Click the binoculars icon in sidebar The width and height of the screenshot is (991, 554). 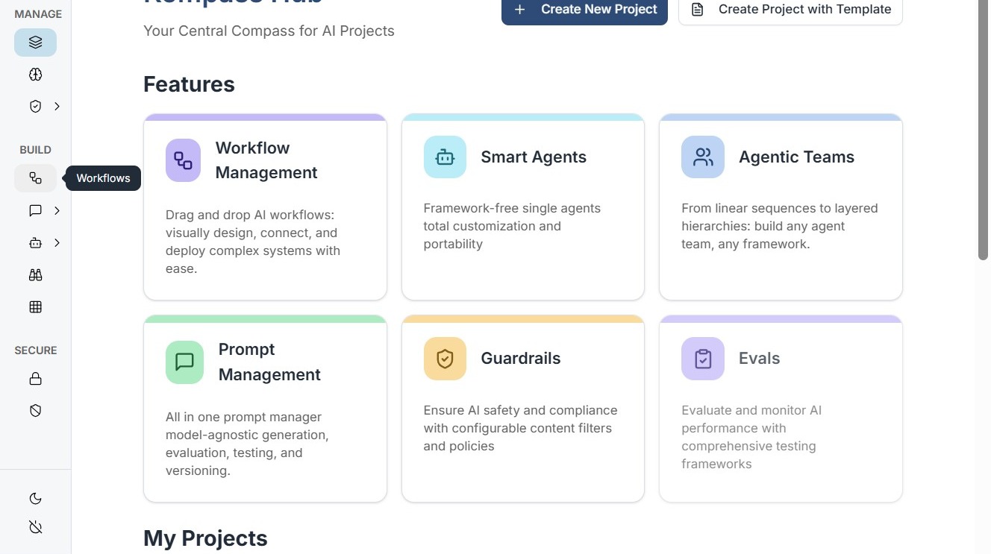pyautogui.click(x=35, y=275)
